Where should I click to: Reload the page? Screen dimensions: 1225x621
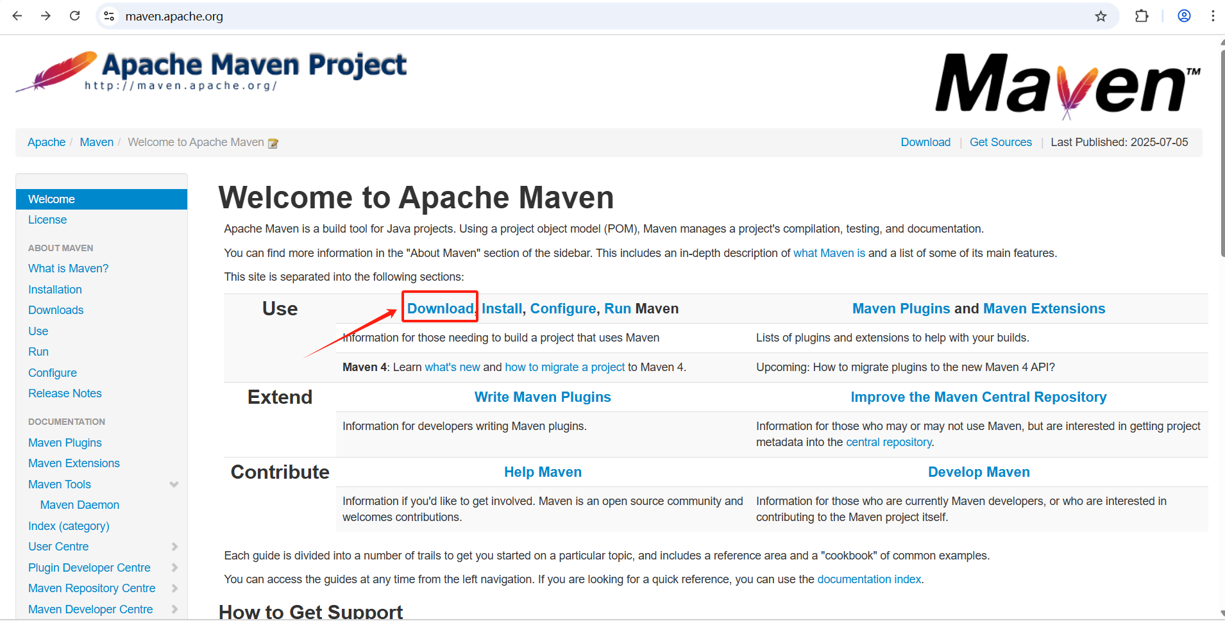tap(75, 16)
